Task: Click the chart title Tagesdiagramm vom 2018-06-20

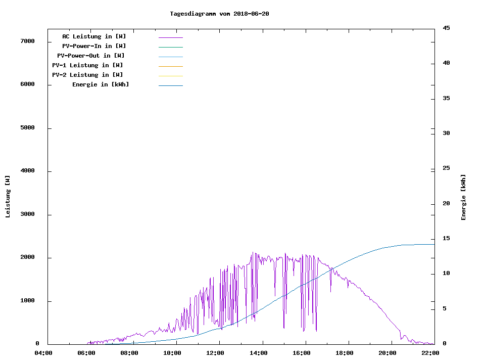Action: tap(219, 14)
